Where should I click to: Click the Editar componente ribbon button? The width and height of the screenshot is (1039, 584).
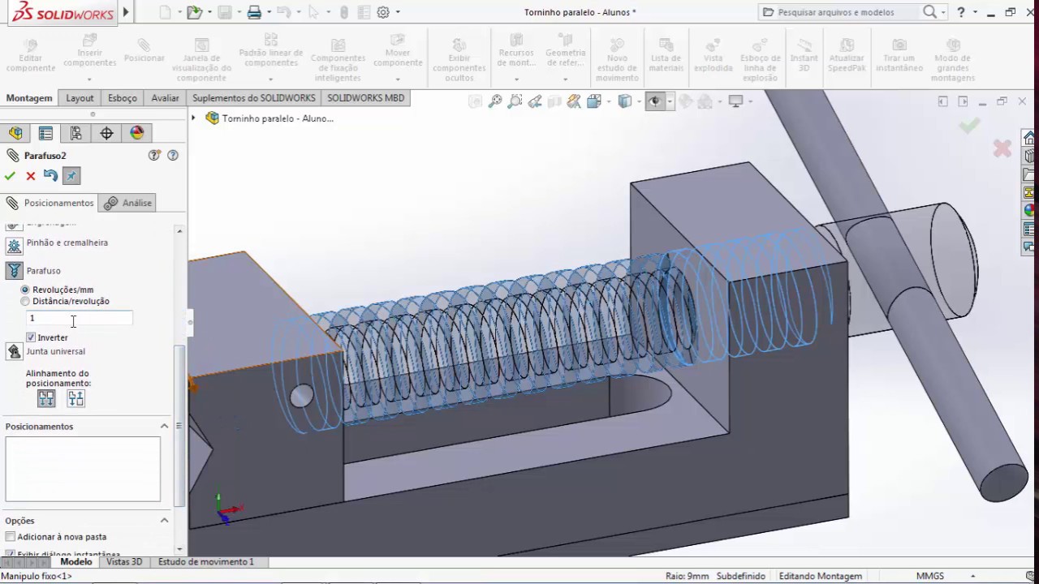tap(31, 54)
